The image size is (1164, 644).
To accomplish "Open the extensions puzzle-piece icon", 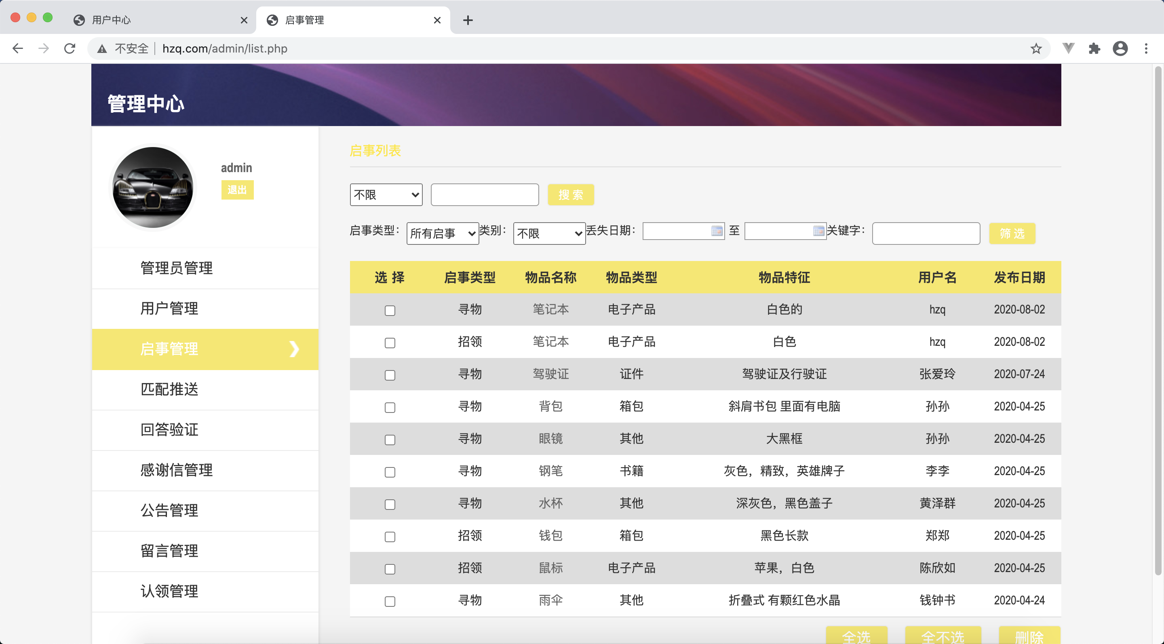I will (x=1094, y=48).
